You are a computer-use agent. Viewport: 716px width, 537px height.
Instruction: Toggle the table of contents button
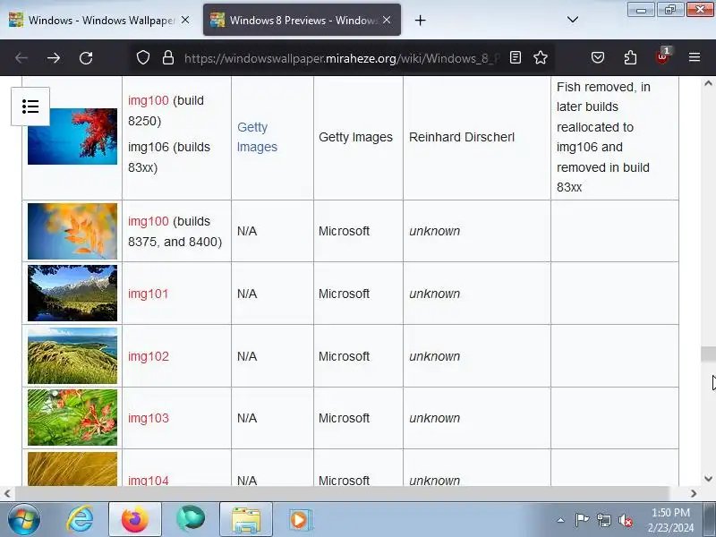click(x=30, y=107)
